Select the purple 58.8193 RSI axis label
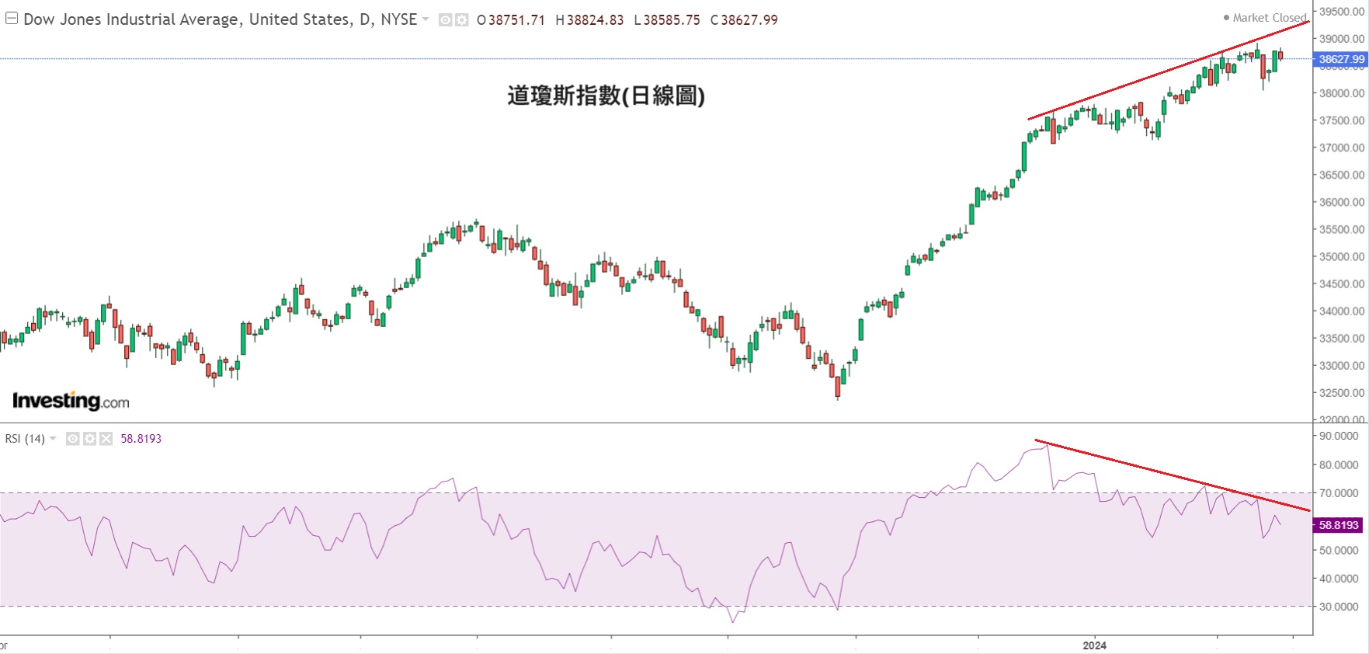1369x654 pixels. tap(1339, 525)
